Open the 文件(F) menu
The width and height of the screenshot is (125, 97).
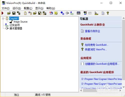[5, 8]
